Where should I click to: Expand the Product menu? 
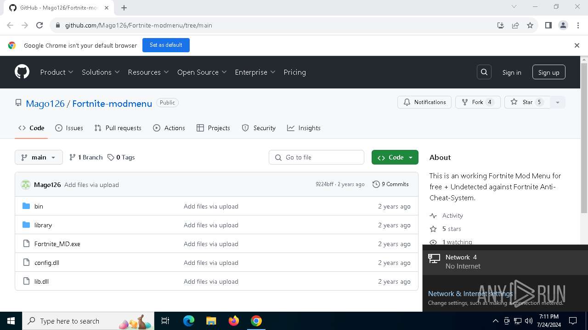coord(57,72)
